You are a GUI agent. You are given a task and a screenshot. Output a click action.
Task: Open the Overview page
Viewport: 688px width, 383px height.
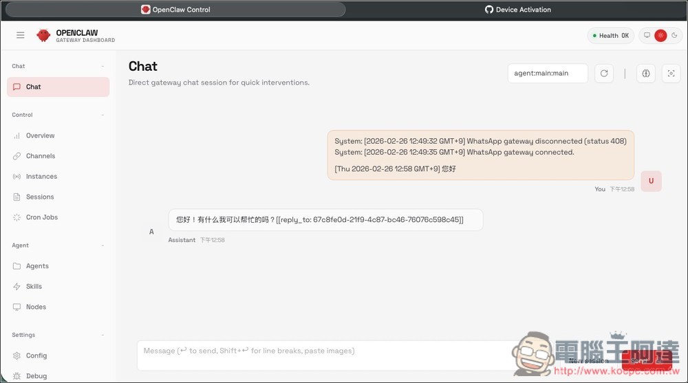coord(58,135)
